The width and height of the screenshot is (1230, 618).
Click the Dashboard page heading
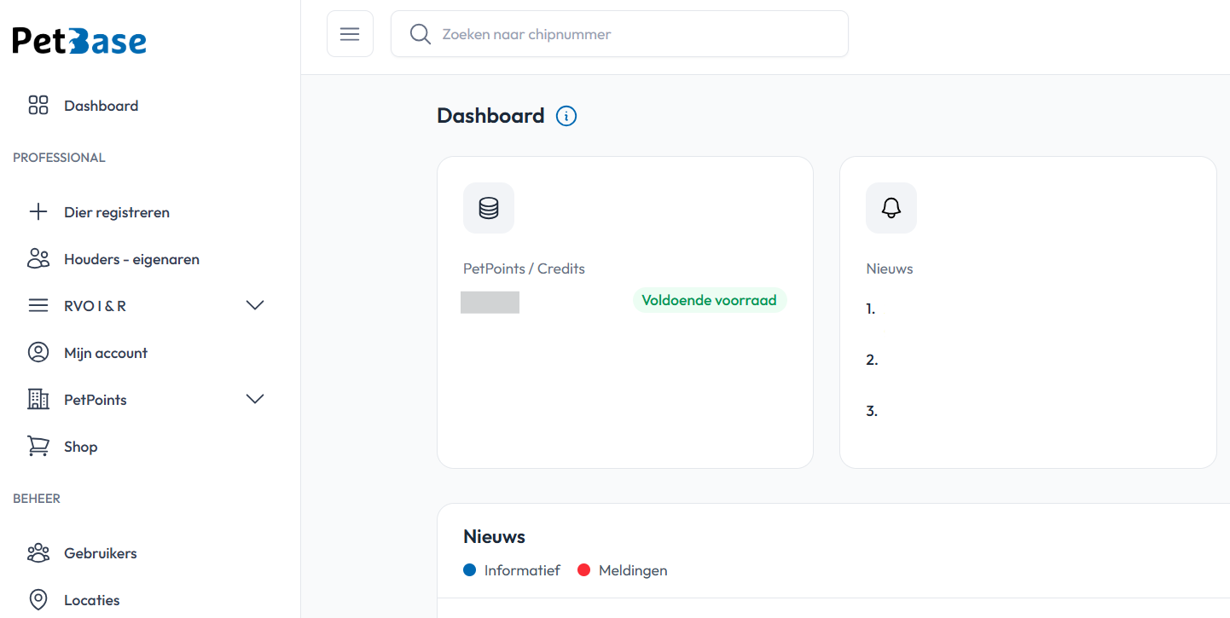[490, 116]
